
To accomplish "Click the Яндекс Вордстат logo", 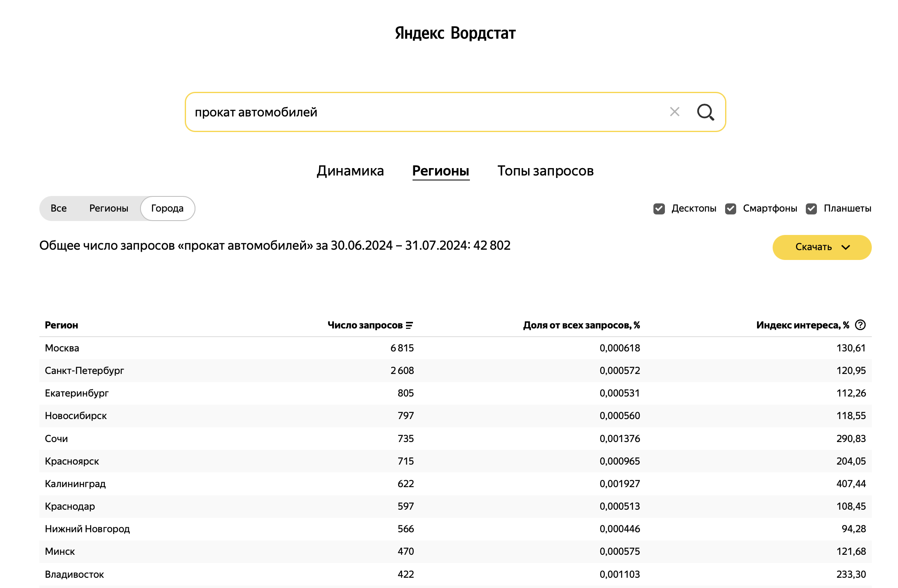I will click(455, 33).
